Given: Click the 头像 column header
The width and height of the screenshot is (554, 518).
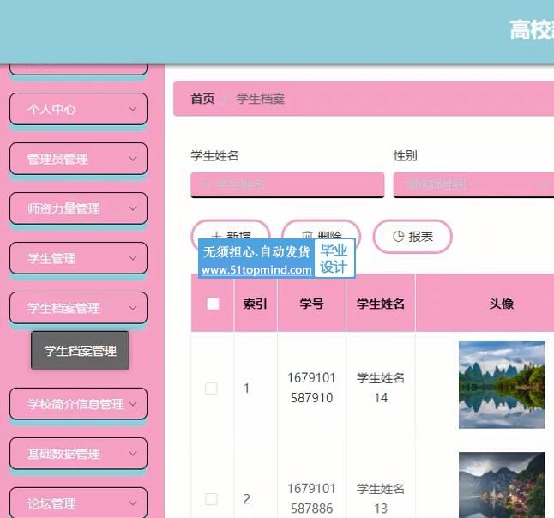Looking at the screenshot, I should tap(502, 304).
